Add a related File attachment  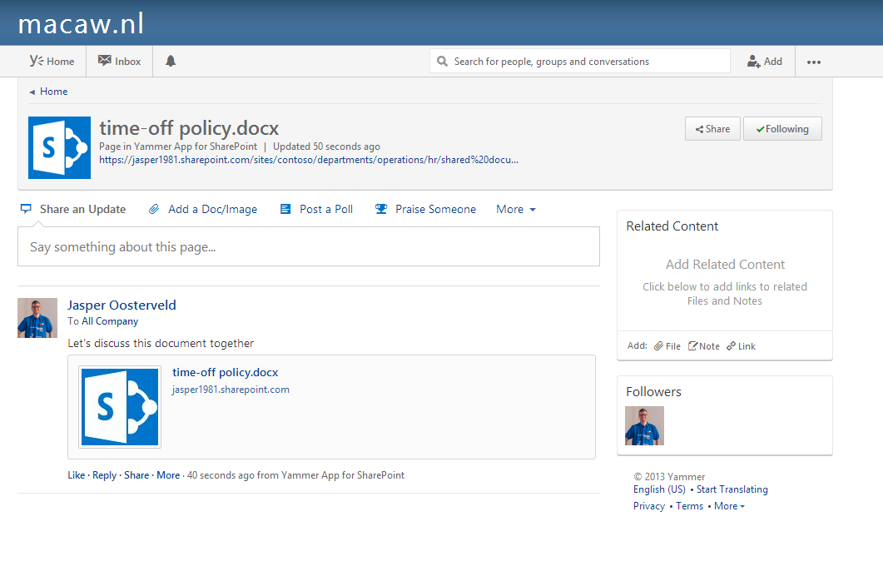(x=667, y=345)
